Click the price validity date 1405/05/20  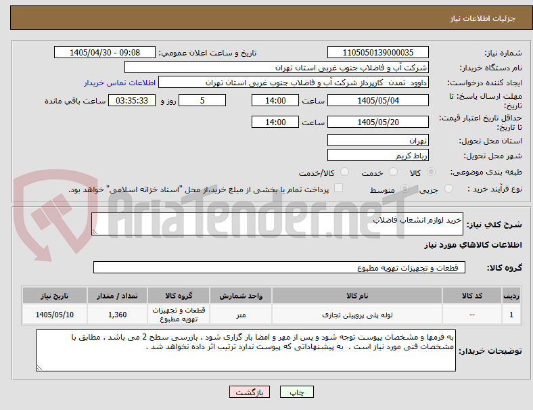378,122
